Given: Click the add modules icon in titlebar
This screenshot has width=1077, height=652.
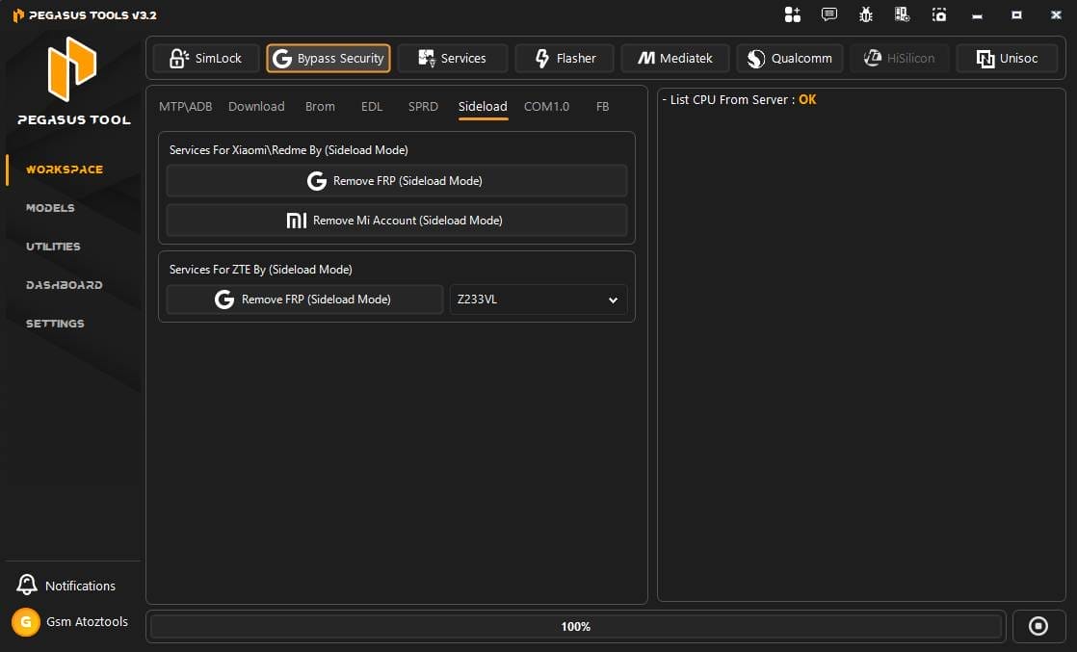Looking at the screenshot, I should point(792,14).
